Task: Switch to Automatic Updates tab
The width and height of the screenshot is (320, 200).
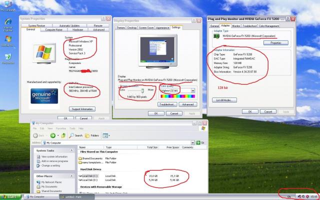Action: coord(69,25)
